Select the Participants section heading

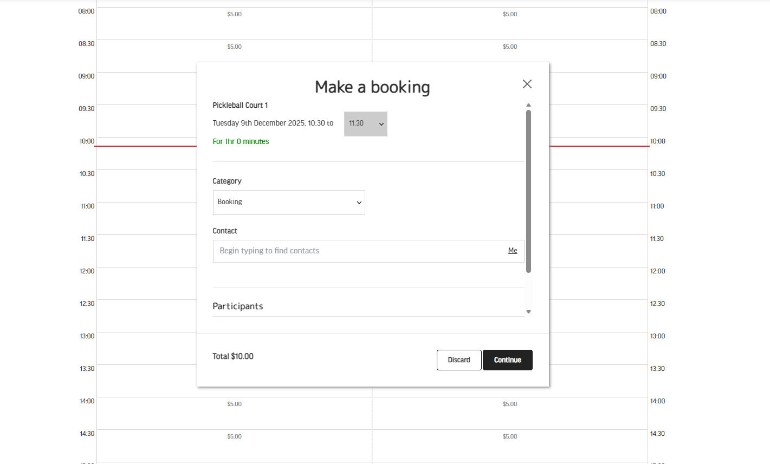[x=238, y=306]
